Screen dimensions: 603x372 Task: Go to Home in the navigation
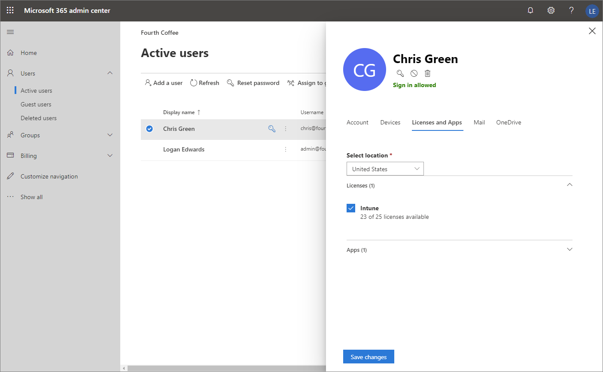click(29, 53)
